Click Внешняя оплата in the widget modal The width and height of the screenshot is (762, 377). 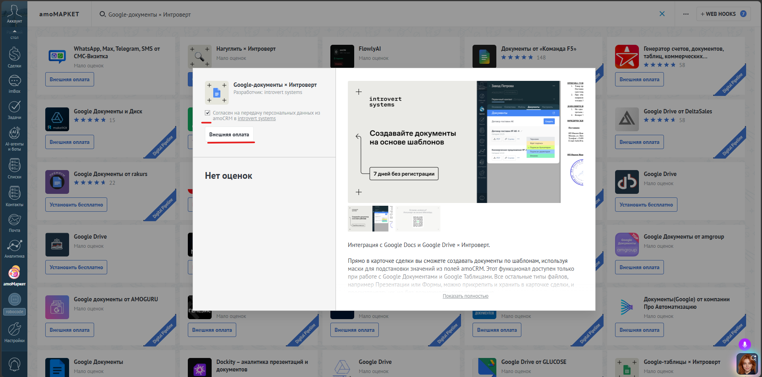point(229,135)
